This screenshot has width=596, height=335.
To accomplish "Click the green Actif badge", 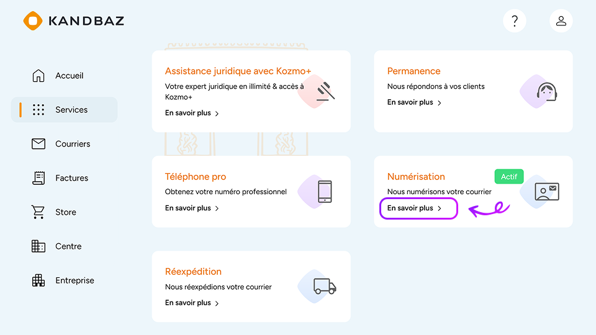I will [509, 177].
